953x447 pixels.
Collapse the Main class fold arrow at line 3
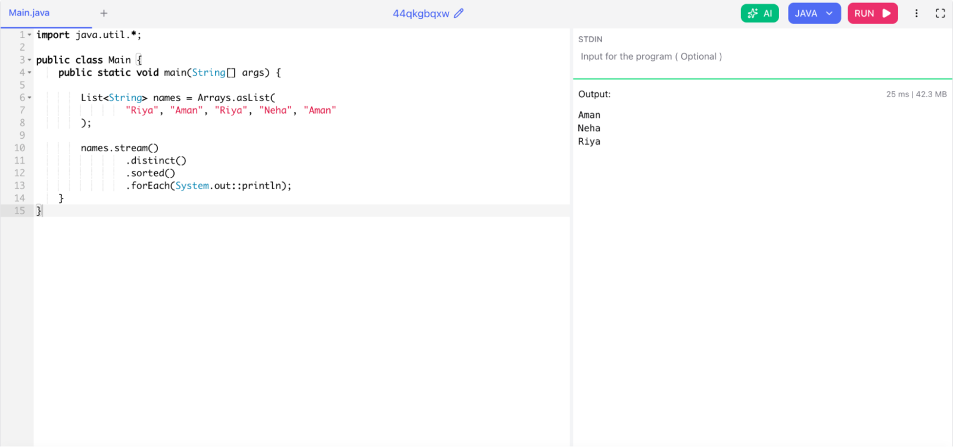click(30, 60)
